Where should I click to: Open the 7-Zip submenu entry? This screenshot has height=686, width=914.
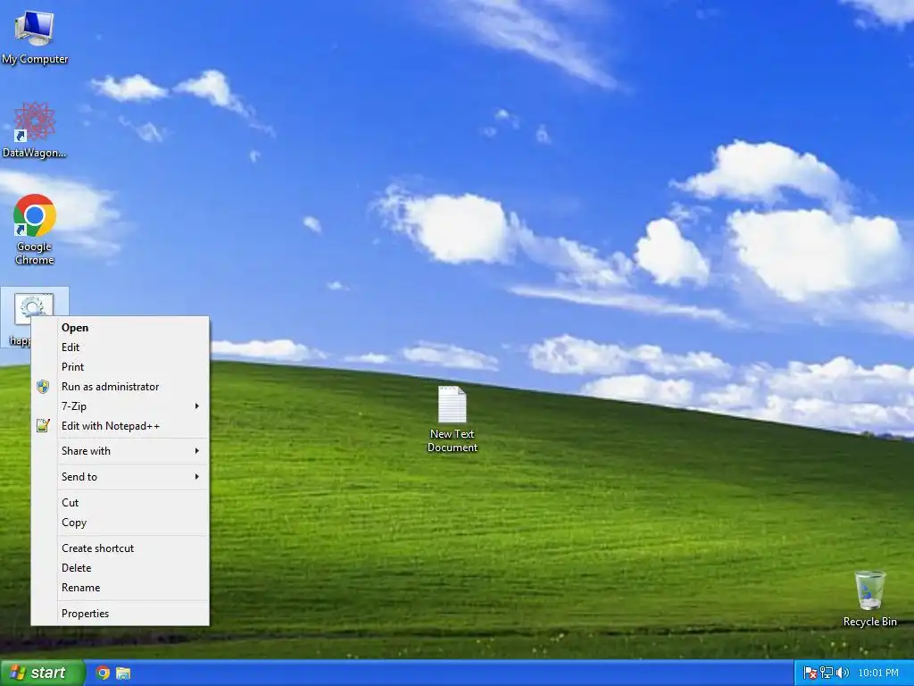click(120, 406)
